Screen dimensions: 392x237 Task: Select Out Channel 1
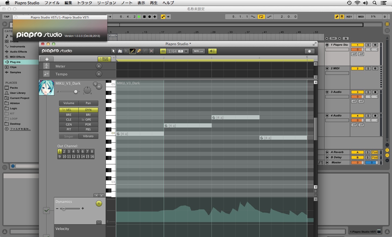(60, 152)
